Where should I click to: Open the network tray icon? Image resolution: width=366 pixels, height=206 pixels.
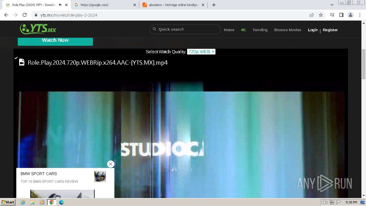[x=332, y=202]
